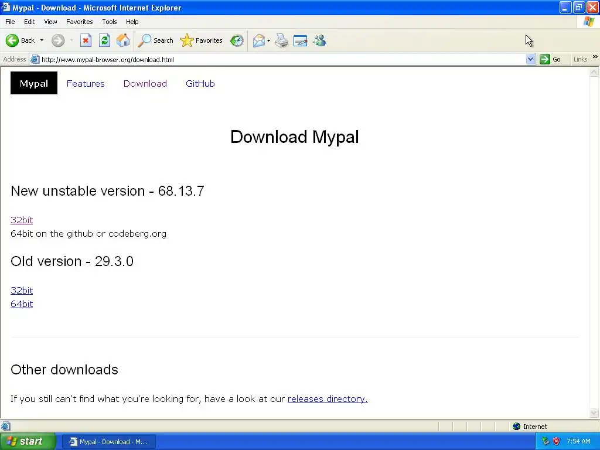This screenshot has height=450, width=600.
Task: Click the greyed Forward arrow button
Action: pos(58,40)
